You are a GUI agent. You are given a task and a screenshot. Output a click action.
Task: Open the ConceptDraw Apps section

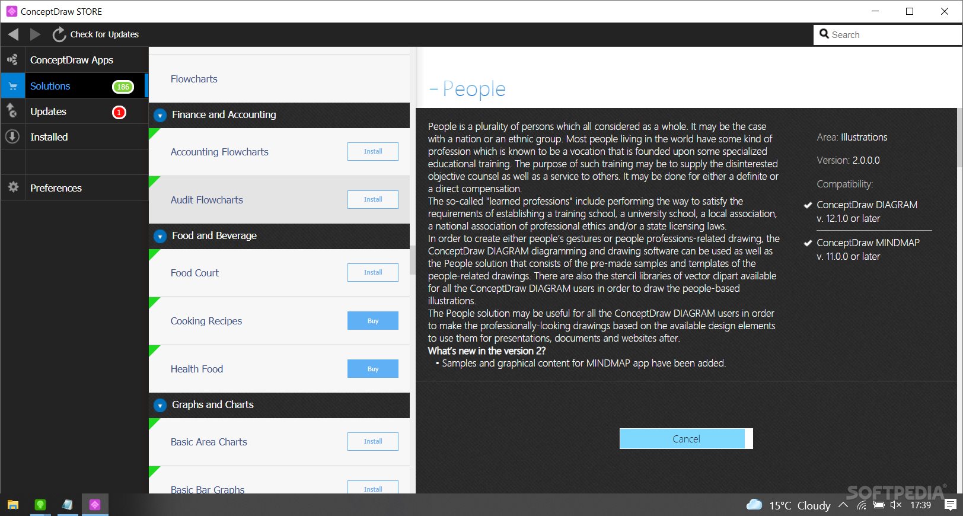pyautogui.click(x=72, y=60)
